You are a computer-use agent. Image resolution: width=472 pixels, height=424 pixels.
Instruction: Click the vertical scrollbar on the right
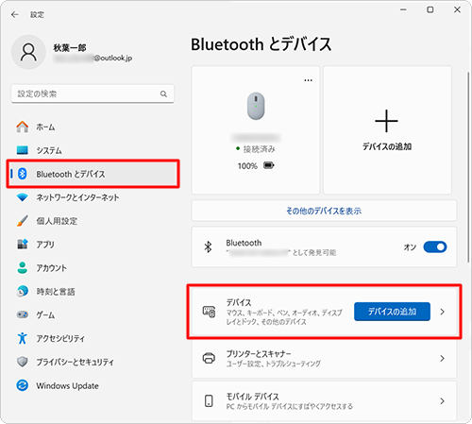(x=468, y=167)
